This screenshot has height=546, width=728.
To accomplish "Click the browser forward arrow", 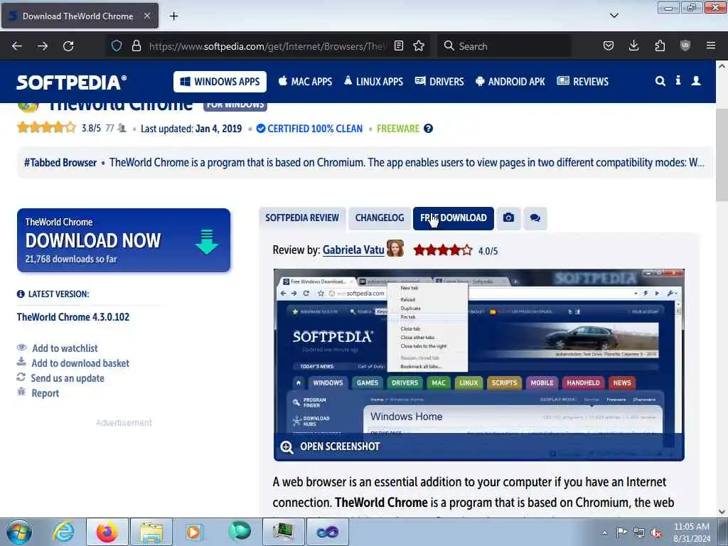I will click(43, 46).
